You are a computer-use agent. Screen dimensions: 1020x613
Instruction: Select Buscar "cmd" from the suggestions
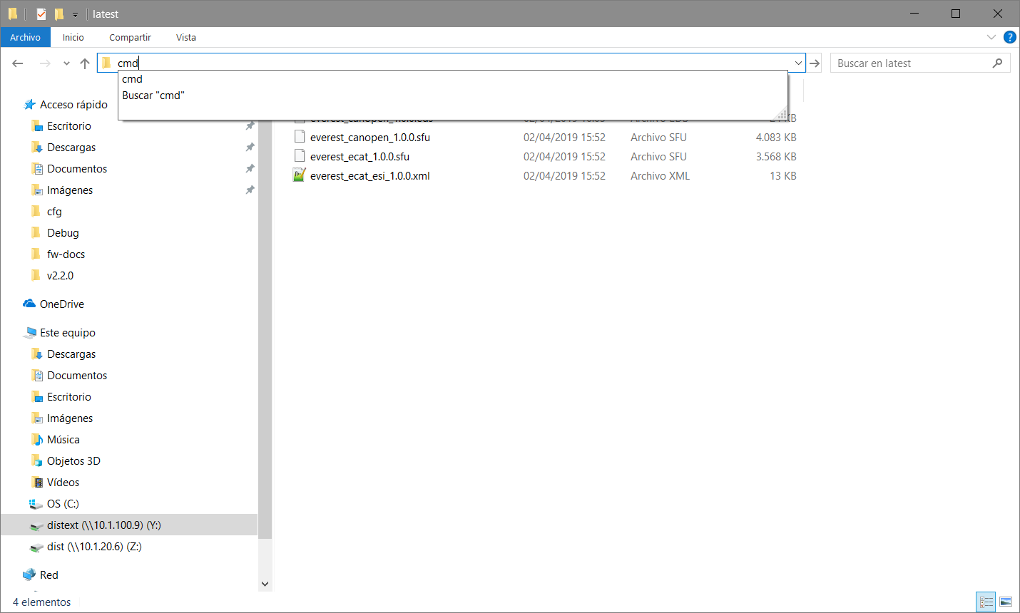[153, 95]
